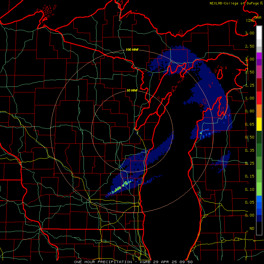Click the 0.35 legend value

250,150
